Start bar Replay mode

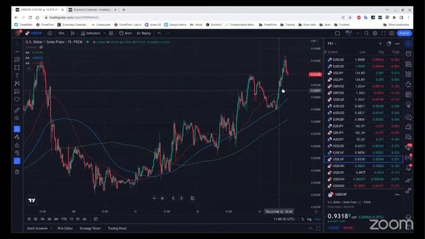pos(143,33)
